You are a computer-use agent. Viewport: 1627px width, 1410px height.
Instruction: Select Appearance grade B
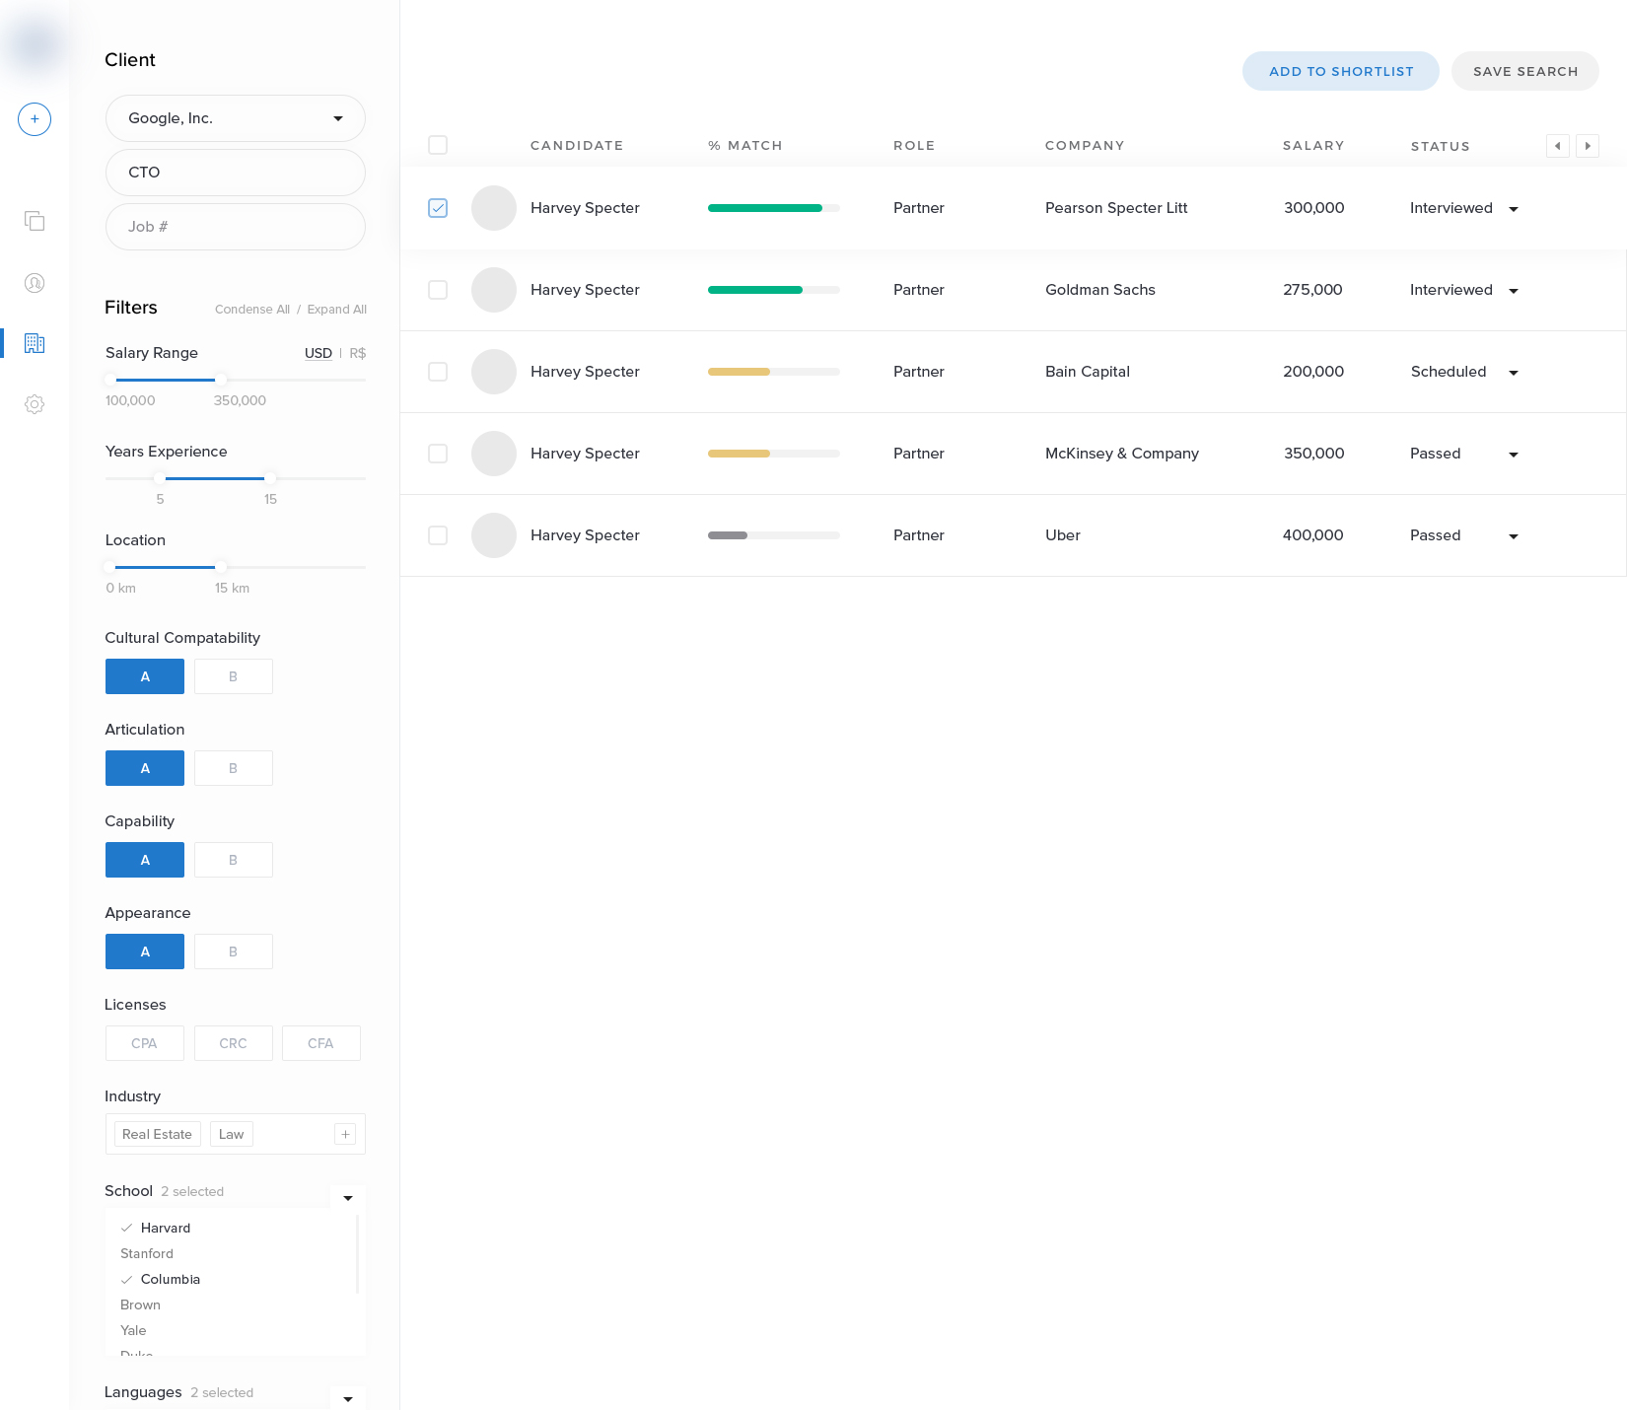(234, 952)
